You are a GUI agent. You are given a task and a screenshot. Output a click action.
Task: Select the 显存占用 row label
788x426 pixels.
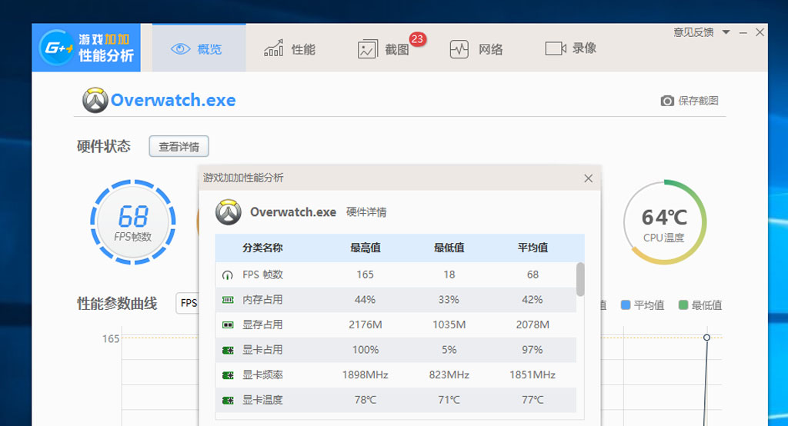point(262,325)
